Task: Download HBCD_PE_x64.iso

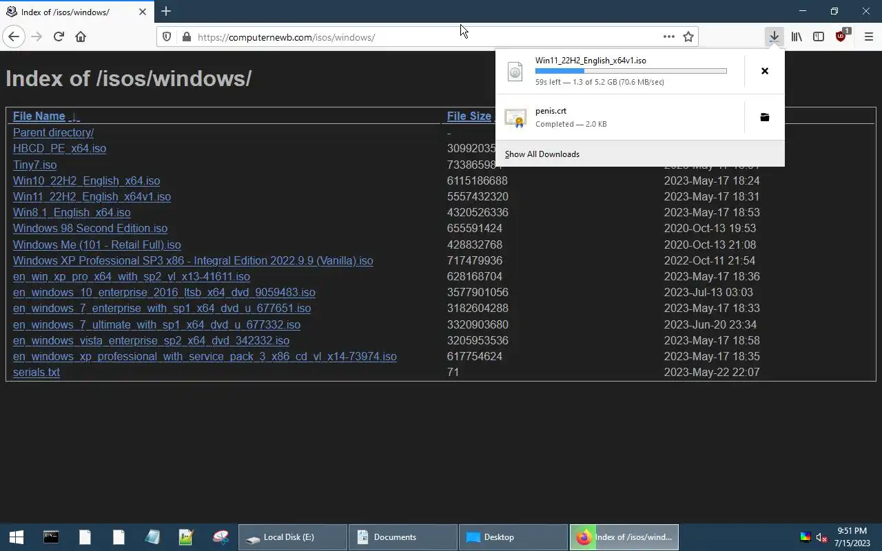Action: click(59, 148)
